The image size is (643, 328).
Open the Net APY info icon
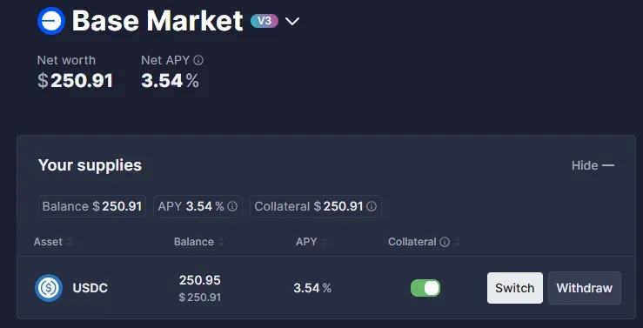pos(198,61)
